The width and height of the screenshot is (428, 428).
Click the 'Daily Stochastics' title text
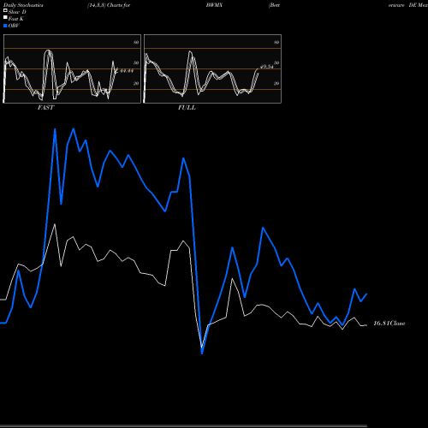coord(23,5)
